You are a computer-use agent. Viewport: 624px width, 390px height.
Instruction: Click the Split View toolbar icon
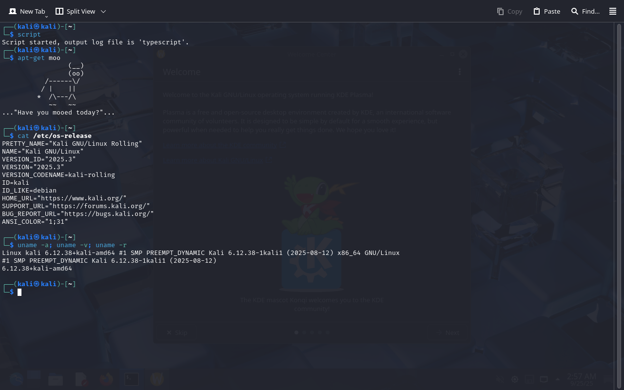pyautogui.click(x=59, y=11)
